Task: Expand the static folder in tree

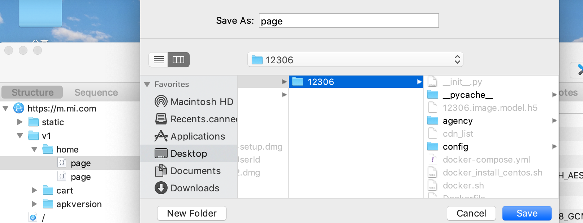Action: [x=20, y=122]
